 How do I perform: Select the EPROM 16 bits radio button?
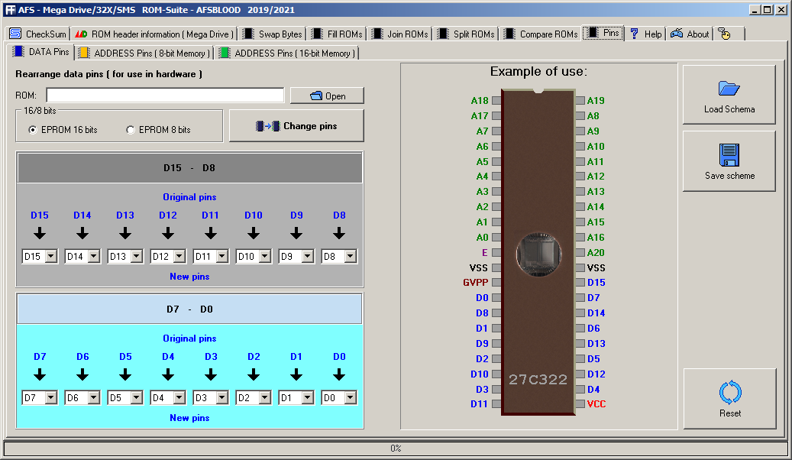click(33, 130)
